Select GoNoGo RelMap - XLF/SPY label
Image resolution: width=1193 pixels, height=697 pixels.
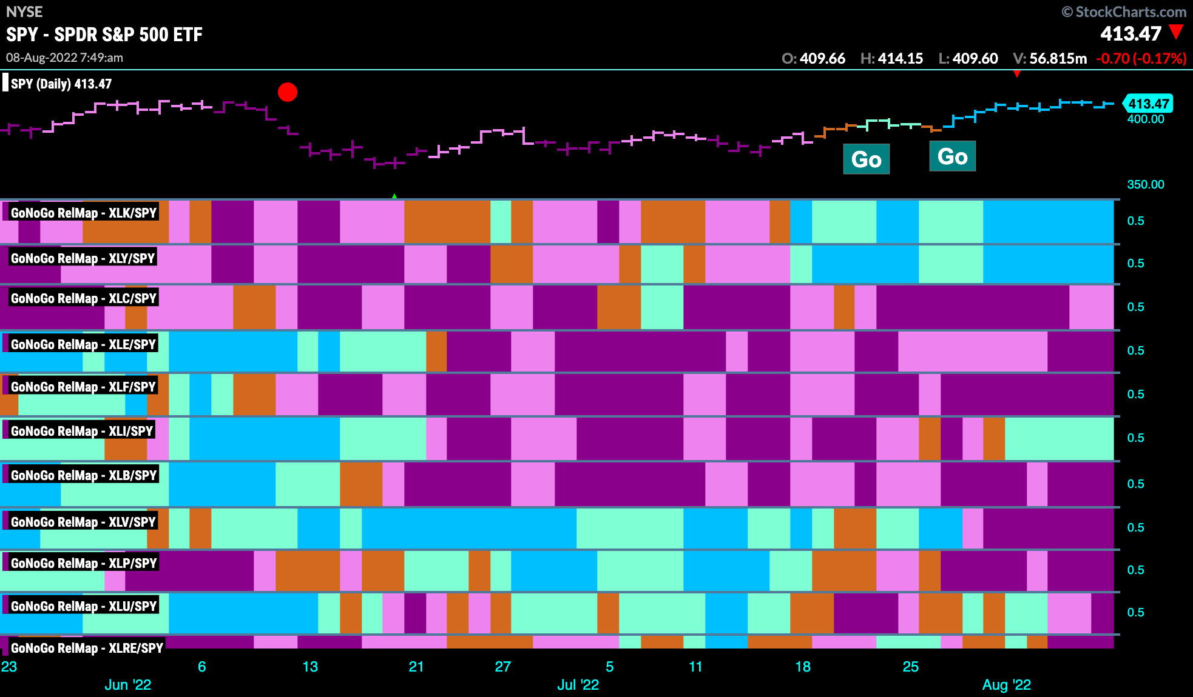coord(84,387)
